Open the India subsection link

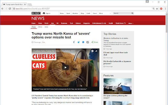pos(46,27)
